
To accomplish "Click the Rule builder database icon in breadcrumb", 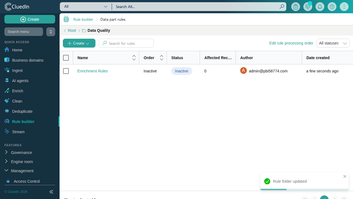I will pos(66,19).
